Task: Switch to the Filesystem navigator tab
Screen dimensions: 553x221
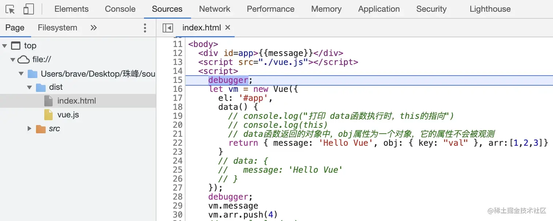Action: pyautogui.click(x=57, y=28)
